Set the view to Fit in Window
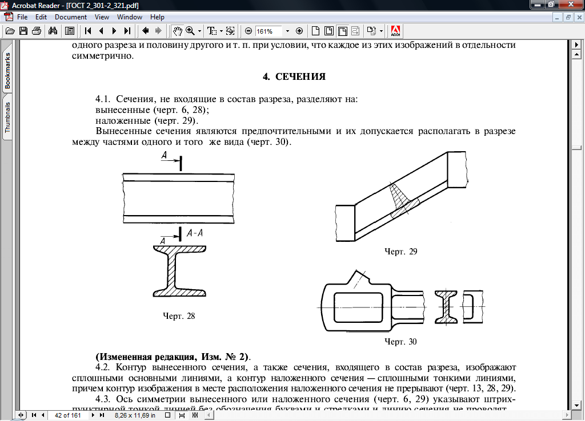Viewport: 585px width, 421px height. click(x=329, y=31)
